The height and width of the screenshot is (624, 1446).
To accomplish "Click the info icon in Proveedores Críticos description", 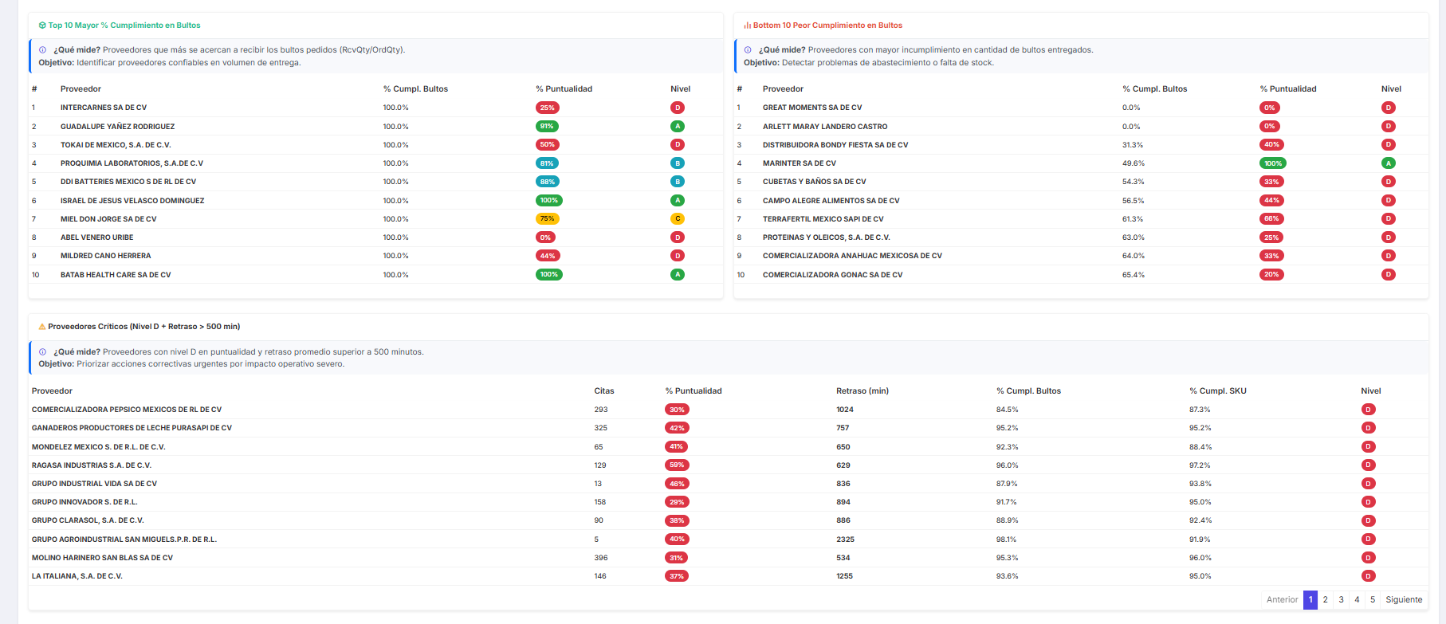I will click(43, 351).
